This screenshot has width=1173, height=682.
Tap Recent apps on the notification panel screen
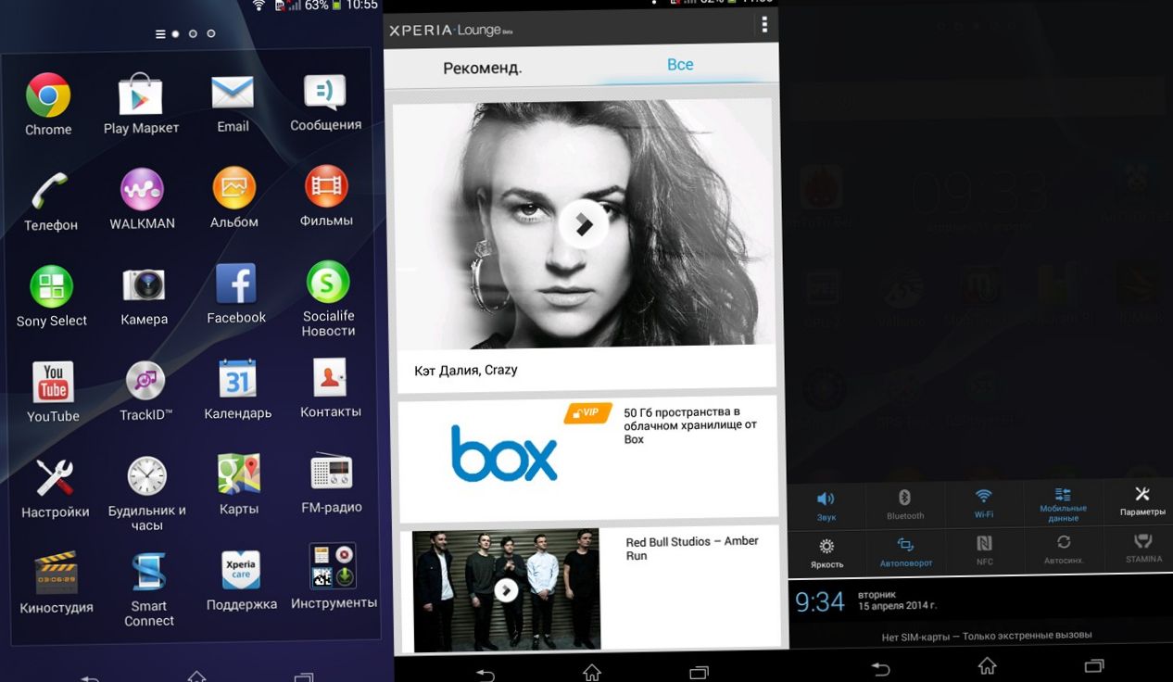1094,665
